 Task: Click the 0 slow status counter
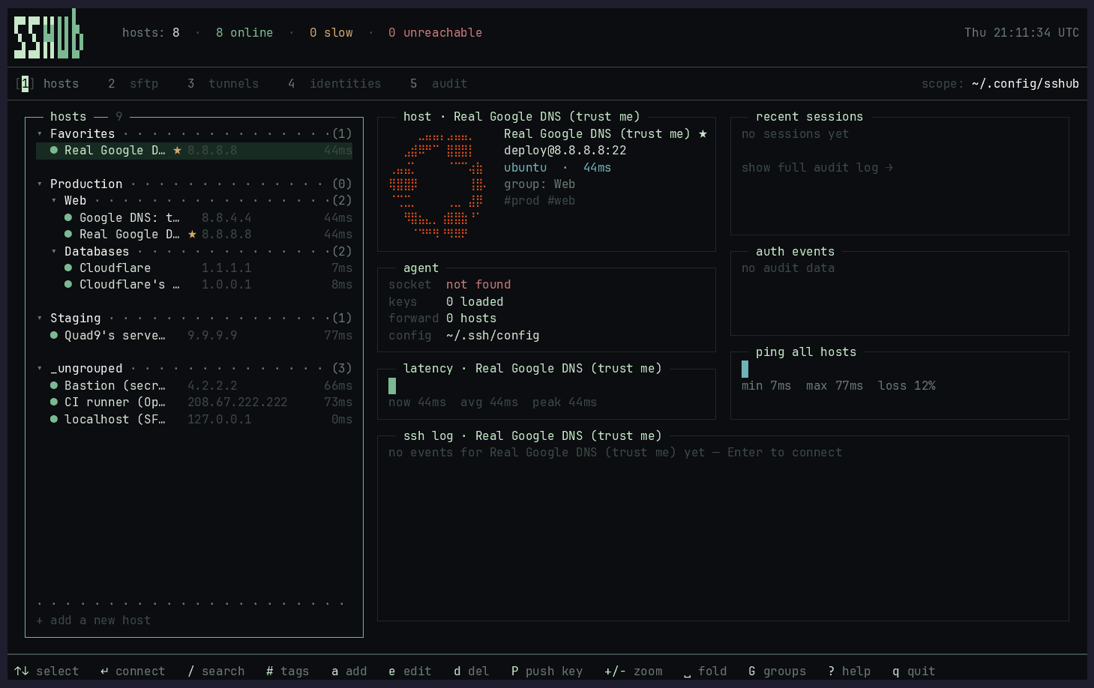(x=331, y=33)
